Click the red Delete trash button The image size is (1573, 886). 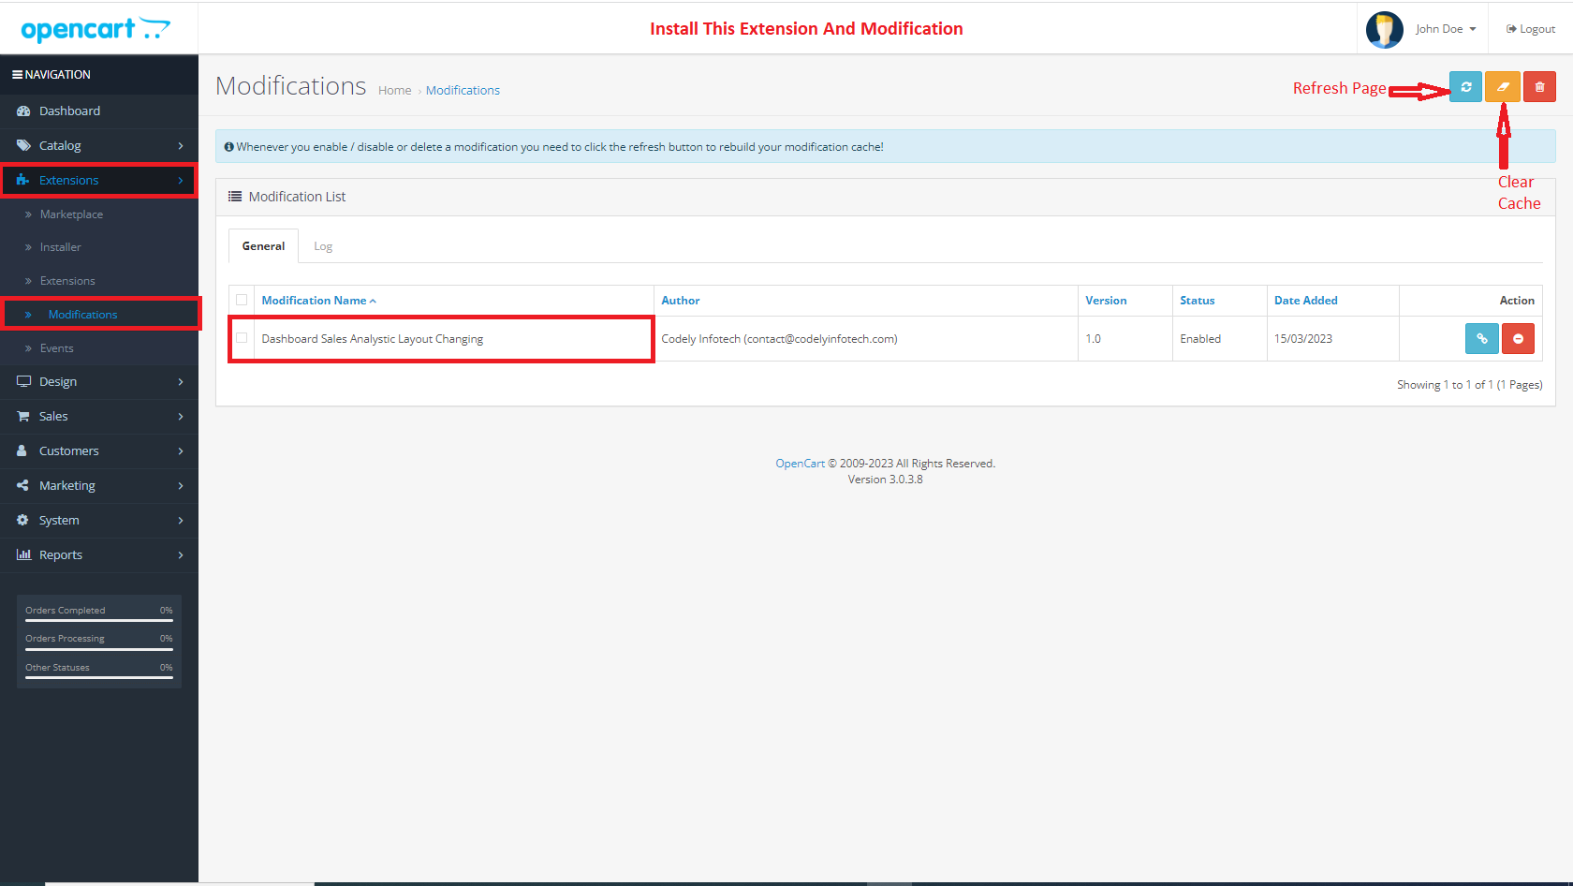[x=1539, y=87]
